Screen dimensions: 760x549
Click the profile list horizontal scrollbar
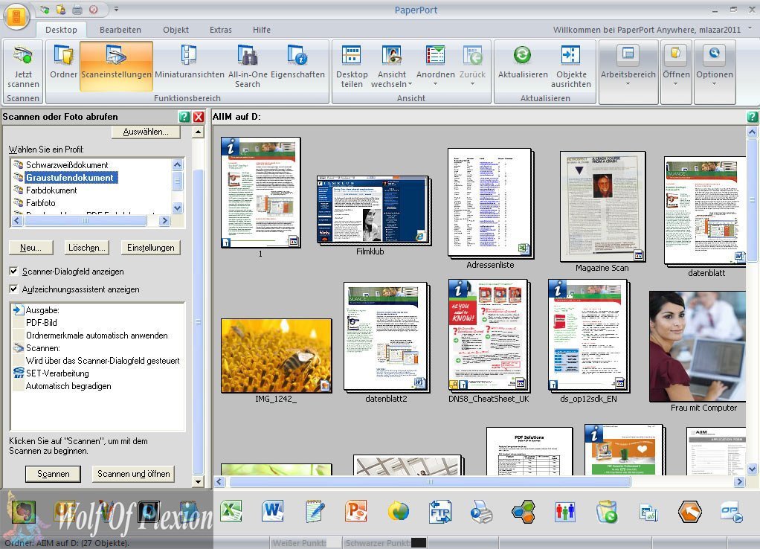tap(86, 221)
